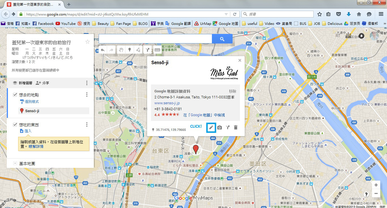Open Firefox downloads arrow icon
Screen dimensions: 387x208
[x=348, y=14]
